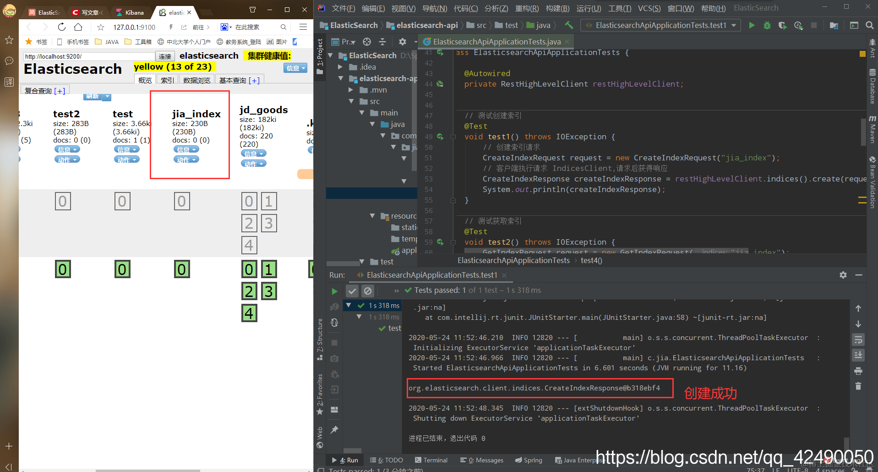Screen dimensions: 878x472
Task: Collapse all nodes in the Project panel
Action: coord(382,42)
